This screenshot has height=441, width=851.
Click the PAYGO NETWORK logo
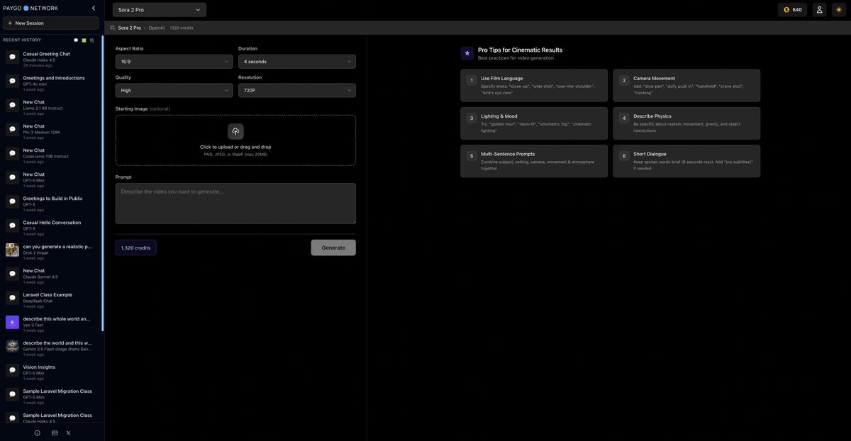pyautogui.click(x=31, y=8)
